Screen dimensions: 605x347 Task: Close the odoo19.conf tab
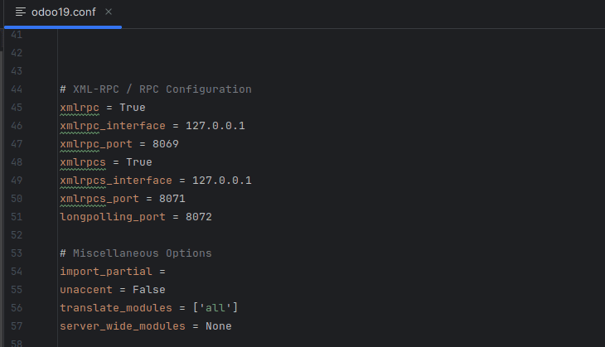coord(109,12)
